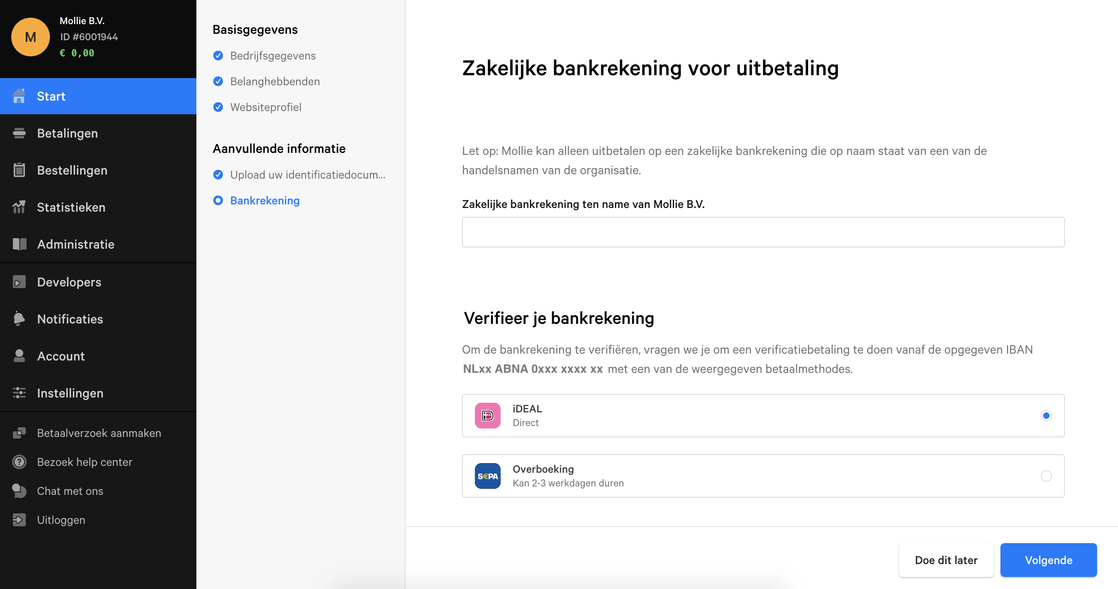Click the Account person icon

[19, 356]
